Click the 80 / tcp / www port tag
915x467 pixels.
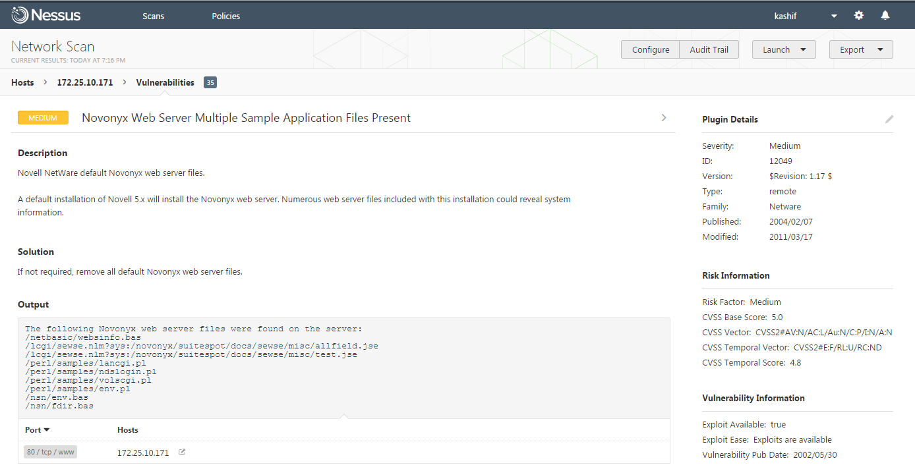51,453
